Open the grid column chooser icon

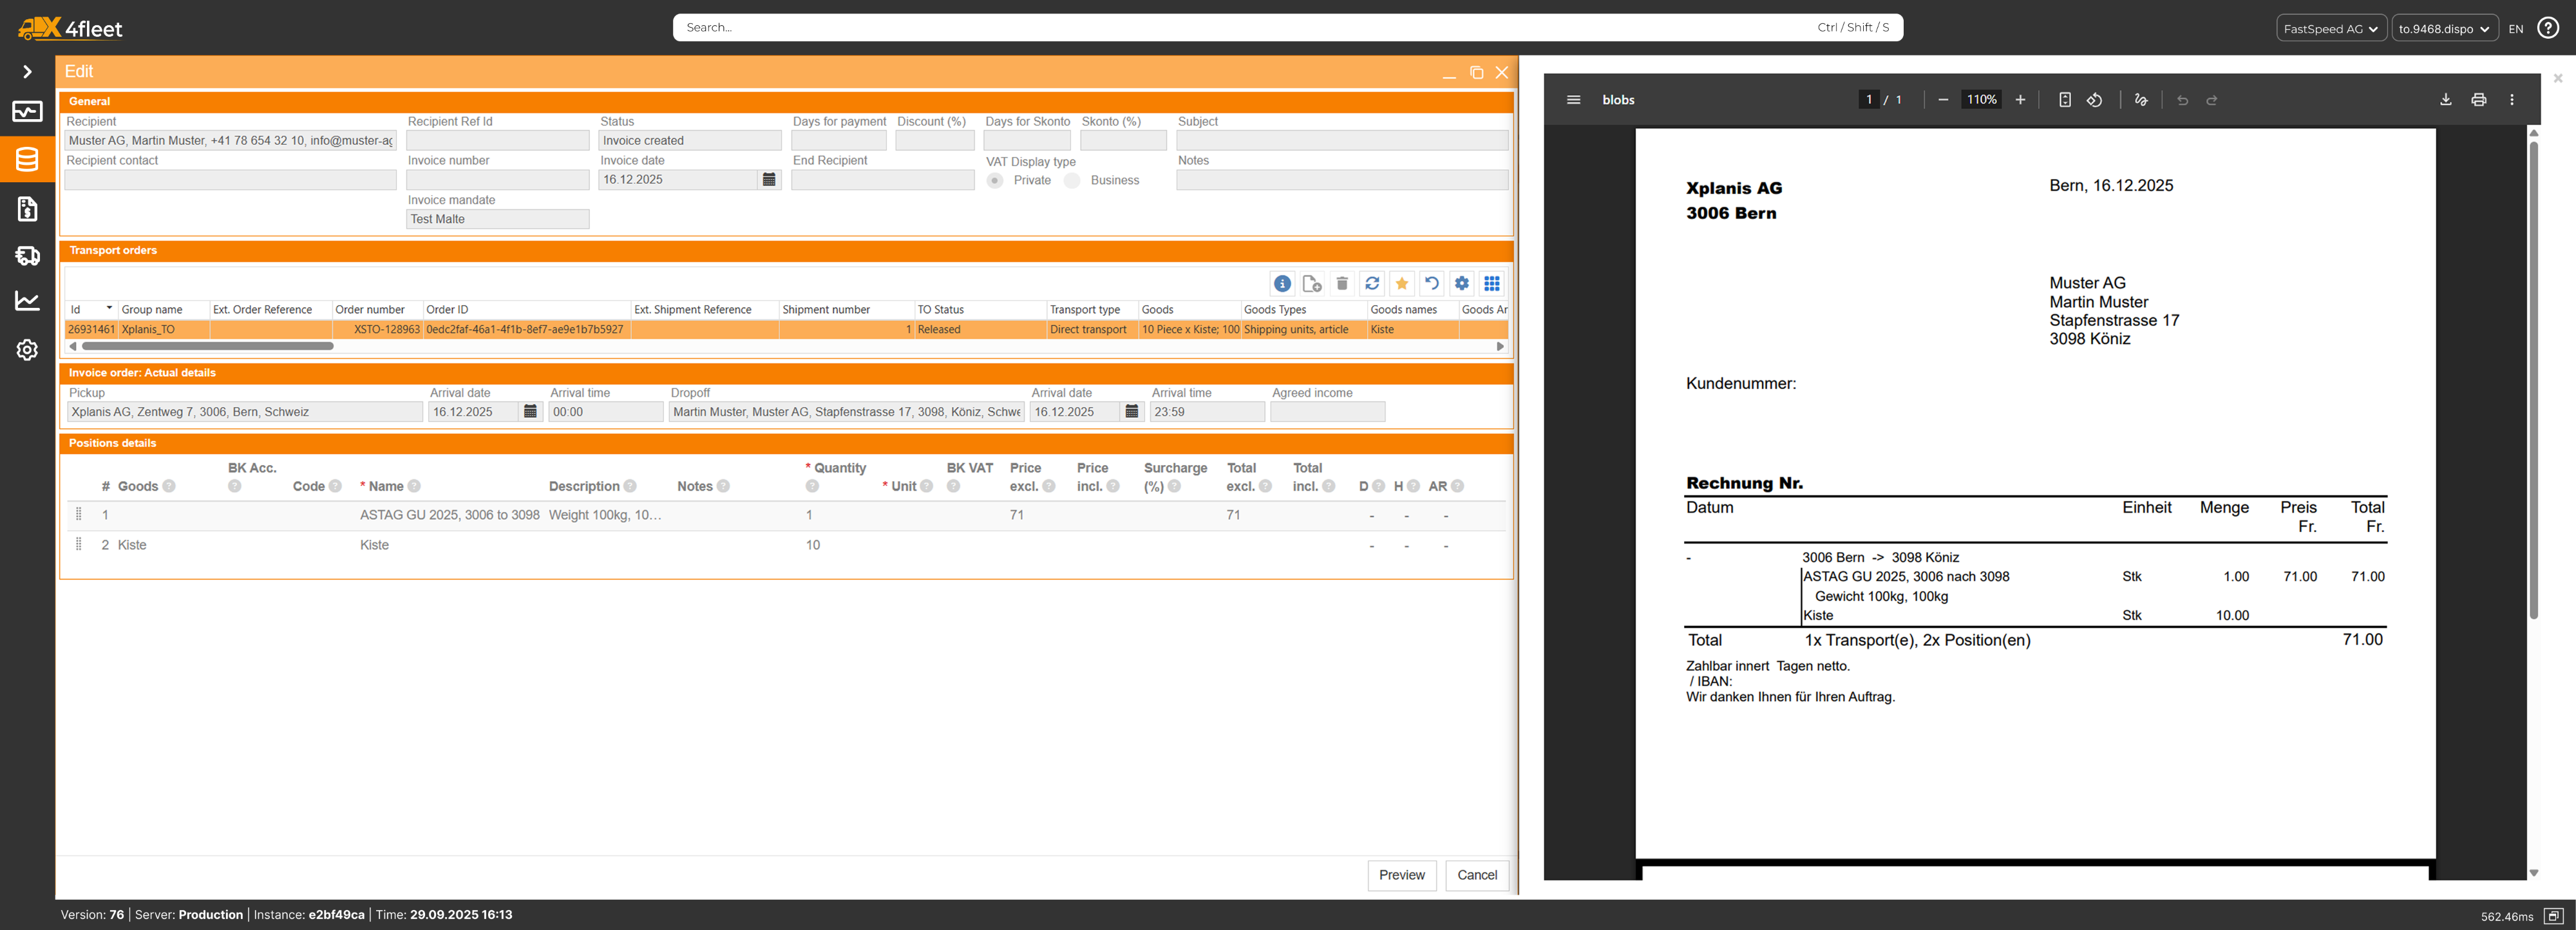[x=1491, y=284]
